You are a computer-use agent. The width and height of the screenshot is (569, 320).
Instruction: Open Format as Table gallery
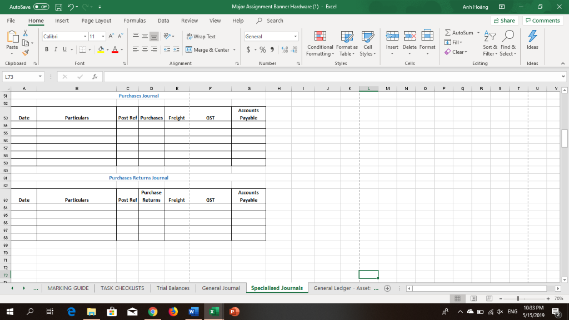[347, 43]
